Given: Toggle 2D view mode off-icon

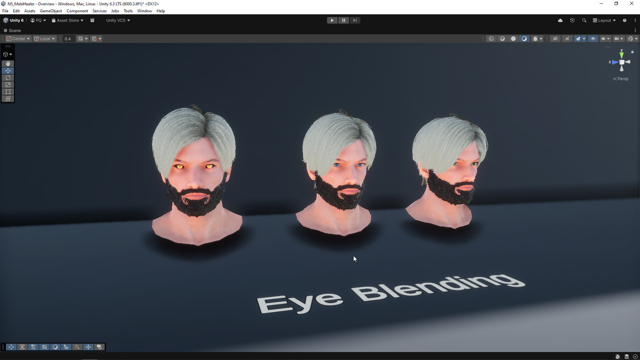Looking at the screenshot, I should point(555,38).
